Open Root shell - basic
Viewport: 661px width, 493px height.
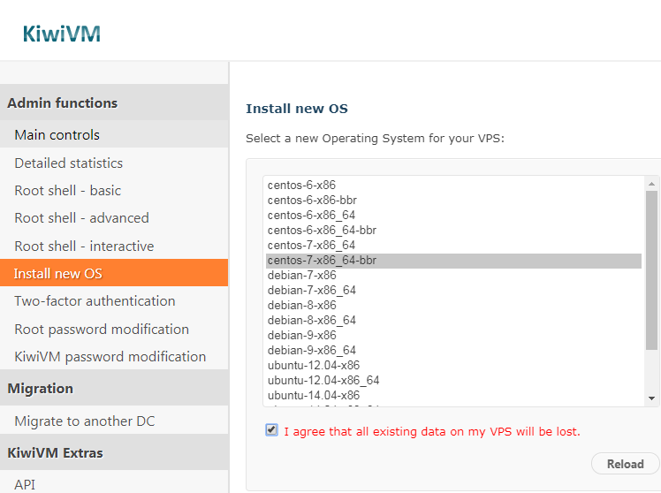[x=67, y=191]
